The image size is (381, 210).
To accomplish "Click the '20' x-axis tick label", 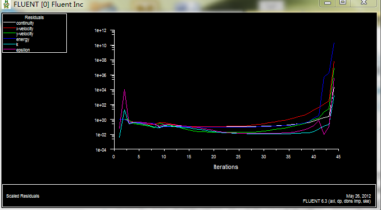I will [x=214, y=157].
